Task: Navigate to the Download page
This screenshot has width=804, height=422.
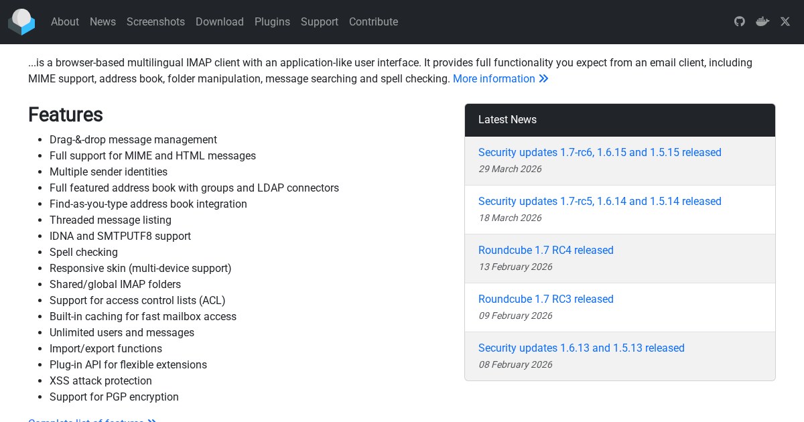Action: (220, 21)
